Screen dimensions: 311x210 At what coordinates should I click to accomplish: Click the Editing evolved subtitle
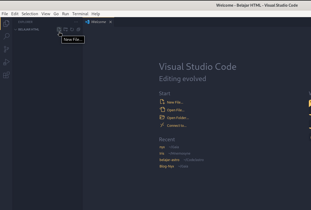(183, 79)
